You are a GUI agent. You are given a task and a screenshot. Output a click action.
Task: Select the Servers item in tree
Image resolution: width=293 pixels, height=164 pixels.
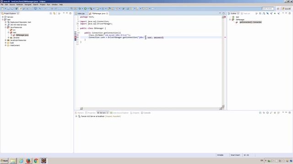tap(10, 17)
